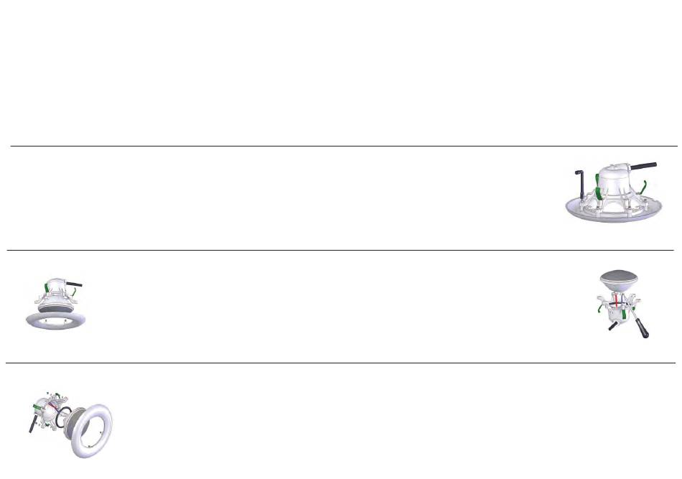Click the black O-ring in exploded view

(63, 417)
